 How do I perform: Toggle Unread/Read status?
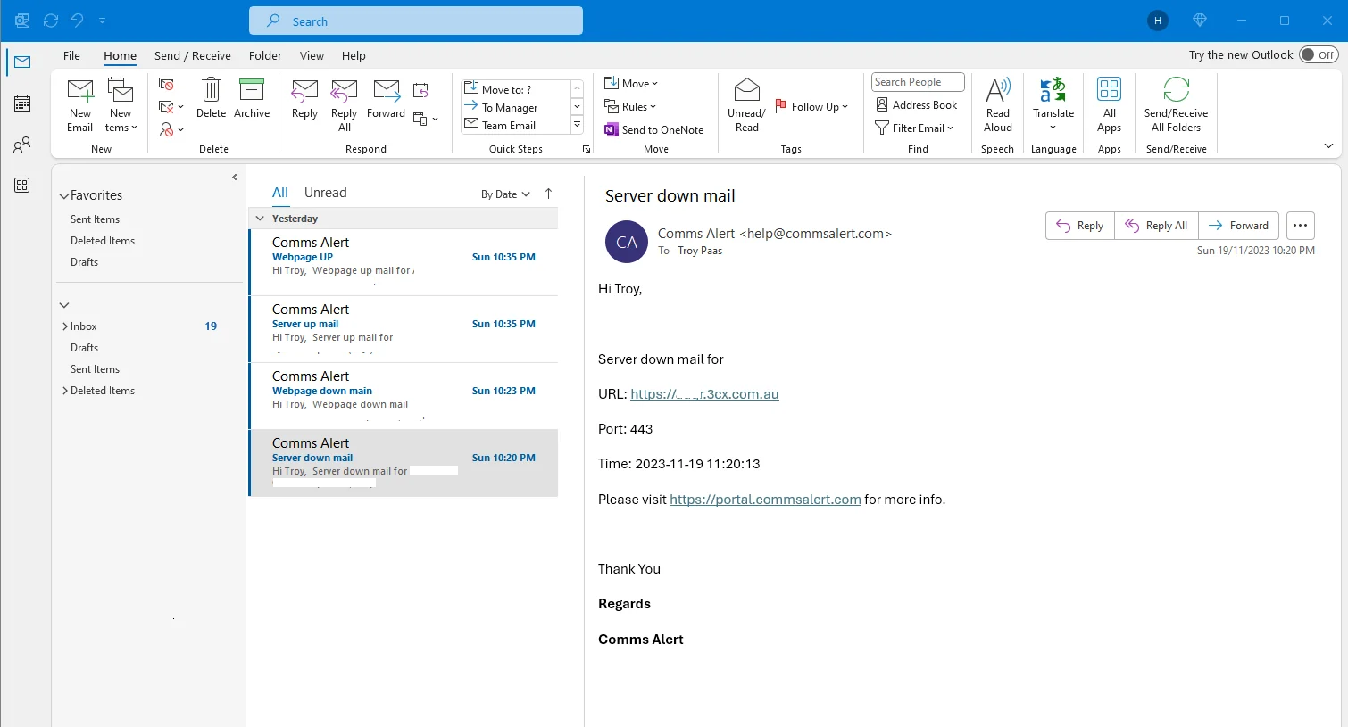tap(746, 105)
